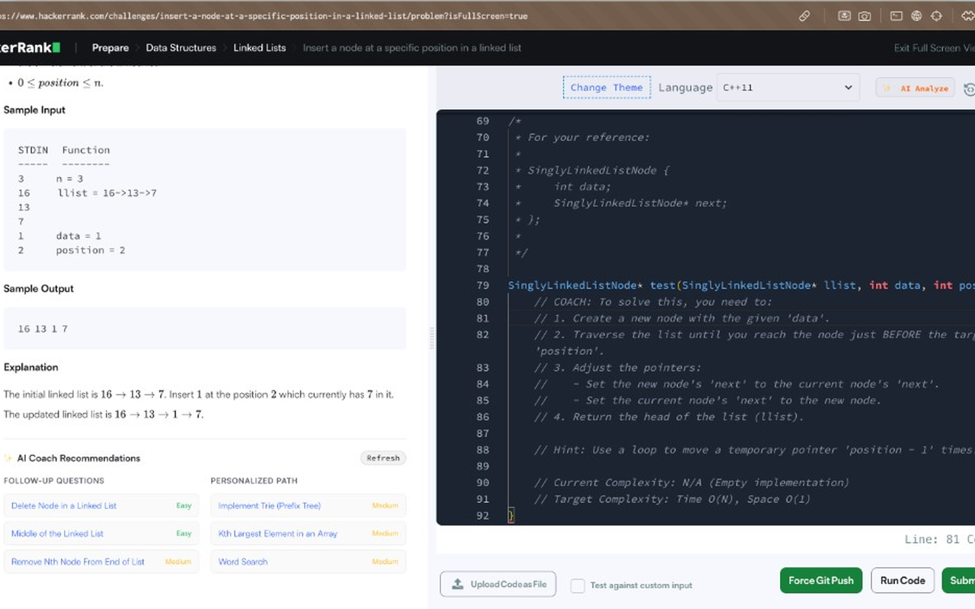Viewport: 975px width, 609px height.
Task: Open Remove Nth Node From End of List
Action: 101,562
